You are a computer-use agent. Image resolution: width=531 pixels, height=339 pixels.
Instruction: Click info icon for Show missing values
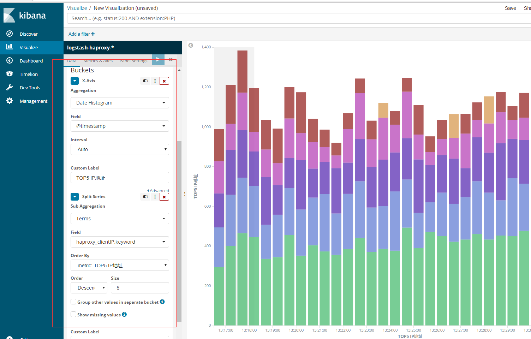pyautogui.click(x=124, y=314)
